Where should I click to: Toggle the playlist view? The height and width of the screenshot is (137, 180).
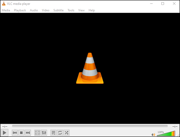(54, 133)
